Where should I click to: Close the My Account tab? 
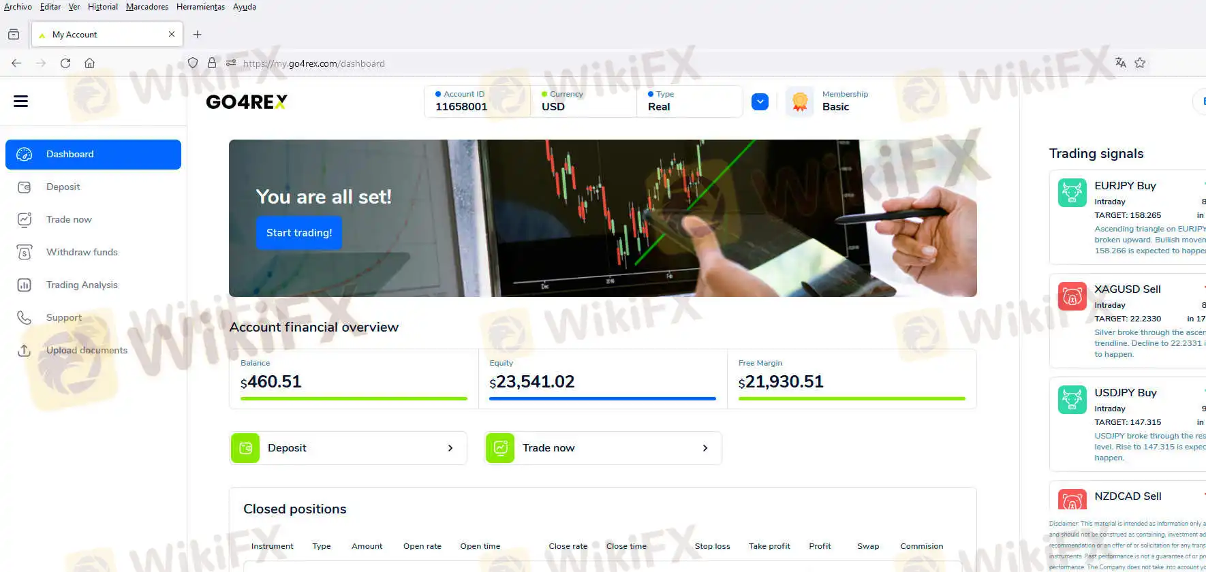[x=172, y=34]
